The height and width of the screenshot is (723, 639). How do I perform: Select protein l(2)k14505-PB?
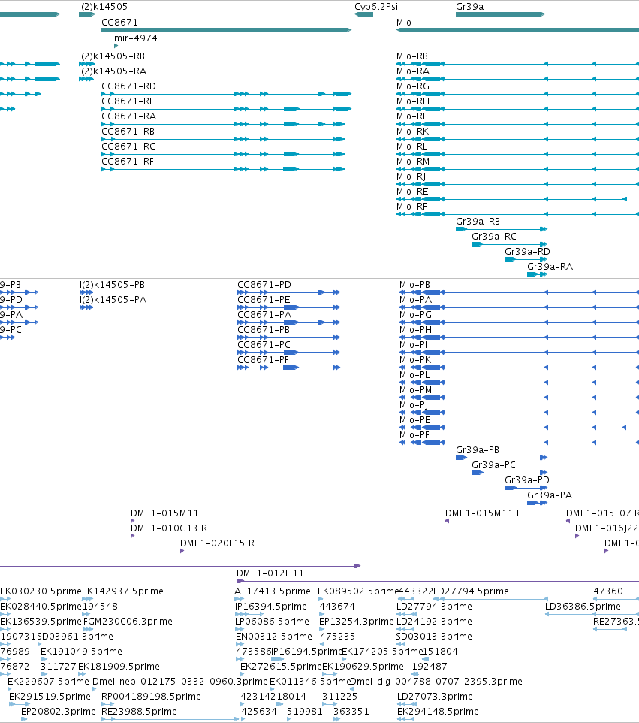coord(86,292)
